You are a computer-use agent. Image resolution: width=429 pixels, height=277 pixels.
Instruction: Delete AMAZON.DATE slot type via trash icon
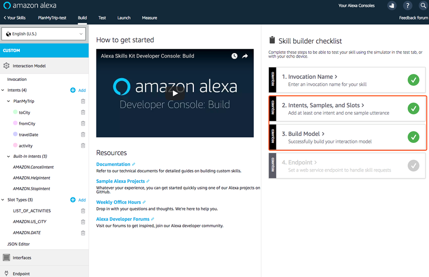click(83, 233)
